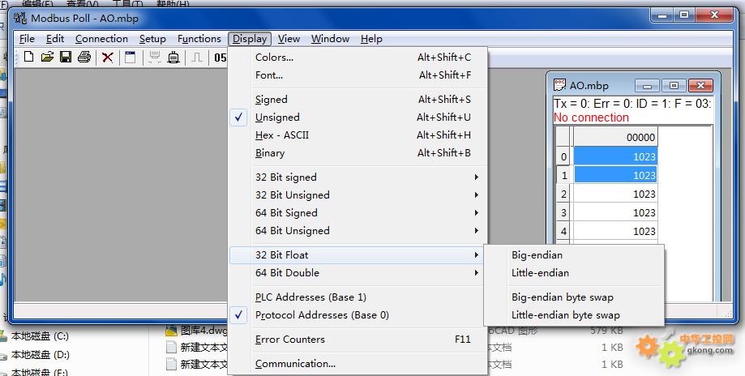Click the window layout toolbar icon
This screenshot has width=745, height=376.
131,58
